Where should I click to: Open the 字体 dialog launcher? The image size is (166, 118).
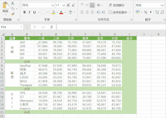click(x=76, y=20)
